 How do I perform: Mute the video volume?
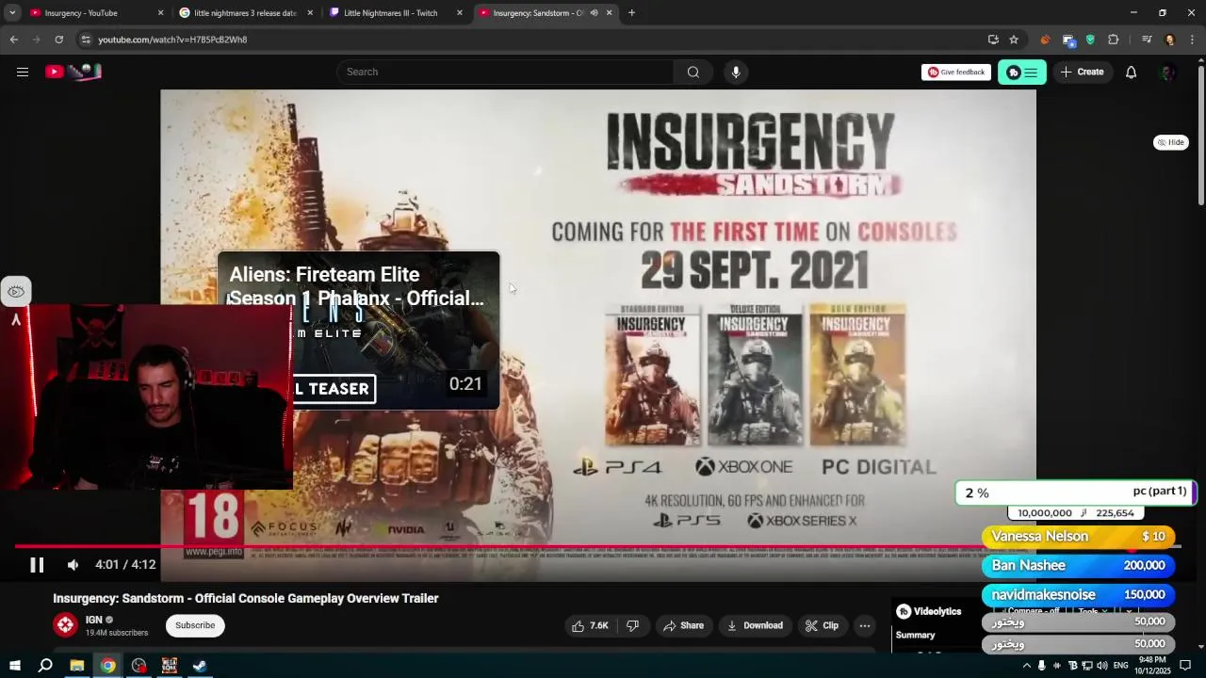(x=73, y=565)
